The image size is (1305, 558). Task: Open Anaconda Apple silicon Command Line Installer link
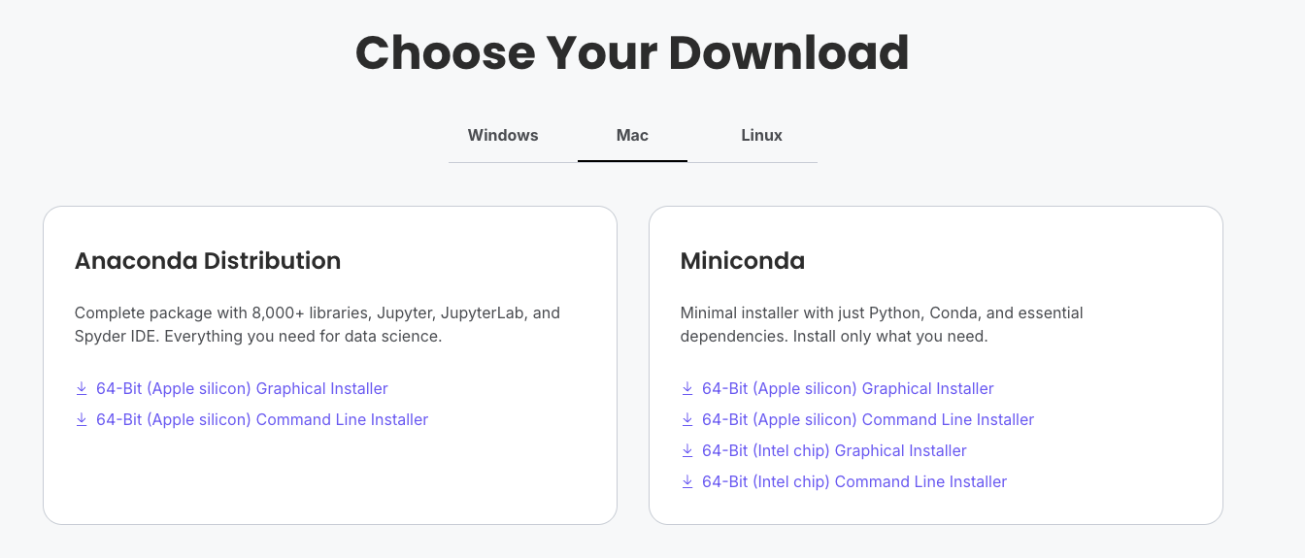[262, 420]
